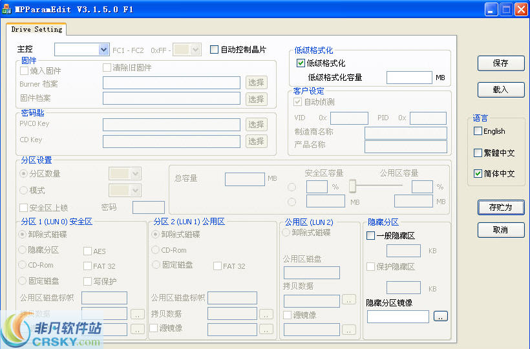Click the 制造商名称 input field
530x349 pixels.
[x=406, y=132]
